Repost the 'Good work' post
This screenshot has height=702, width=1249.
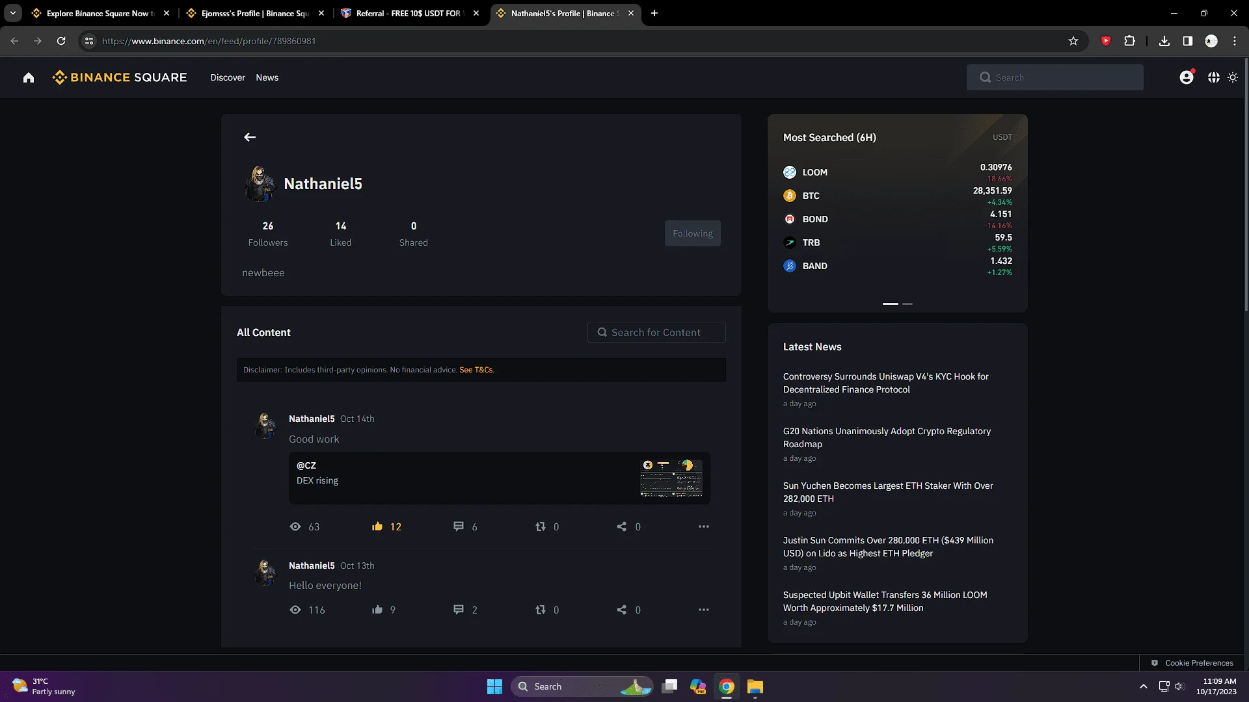coord(541,526)
